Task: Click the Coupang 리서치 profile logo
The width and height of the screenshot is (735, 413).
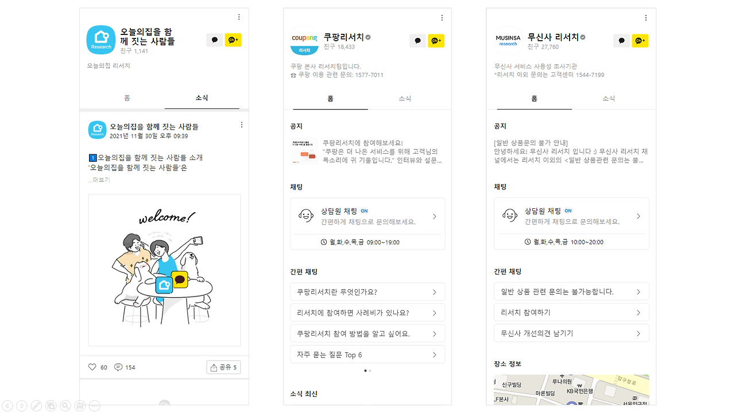Action: click(x=304, y=41)
